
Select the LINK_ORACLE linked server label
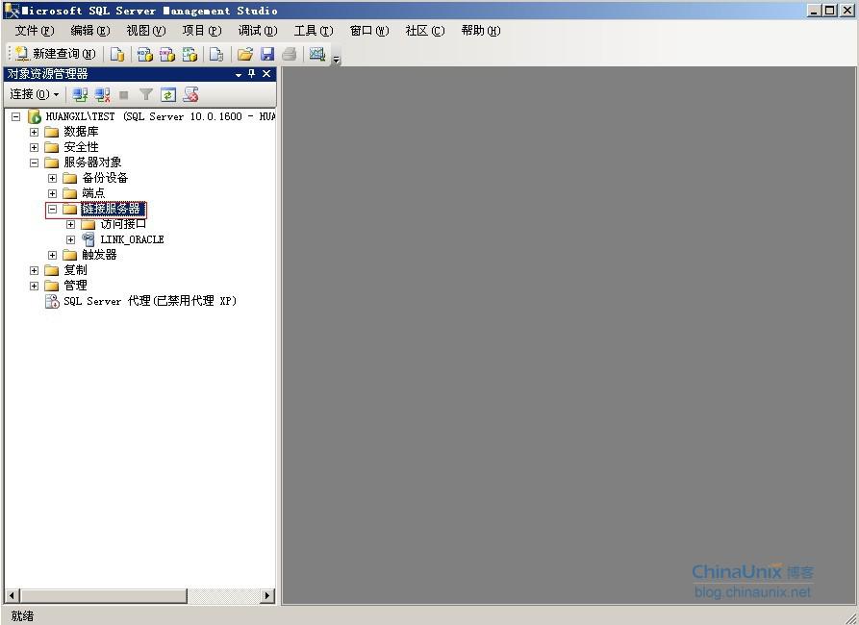pyautogui.click(x=132, y=239)
